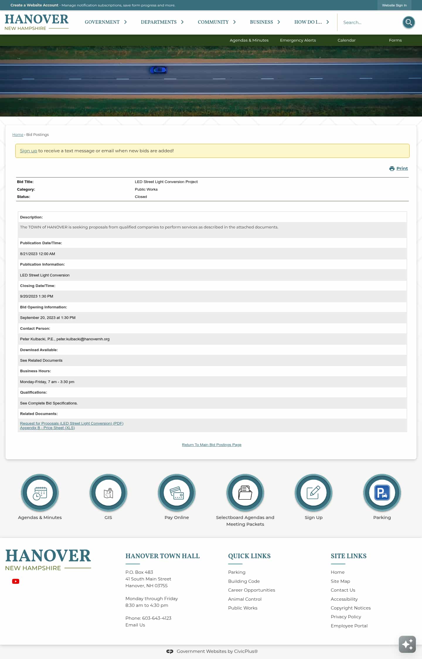Open Employee Portal link

349,626
